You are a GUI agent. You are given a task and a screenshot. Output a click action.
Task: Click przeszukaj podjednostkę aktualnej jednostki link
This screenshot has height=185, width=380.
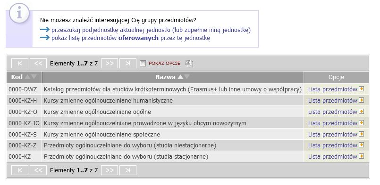click(x=151, y=30)
